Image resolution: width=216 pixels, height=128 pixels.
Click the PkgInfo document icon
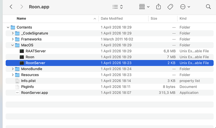17,87
